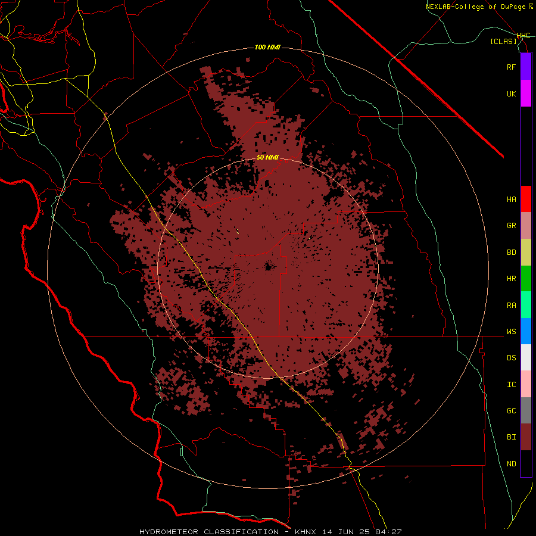Click the DS legend label
Image resolution: width=536 pixels, height=536 pixels.
click(511, 358)
